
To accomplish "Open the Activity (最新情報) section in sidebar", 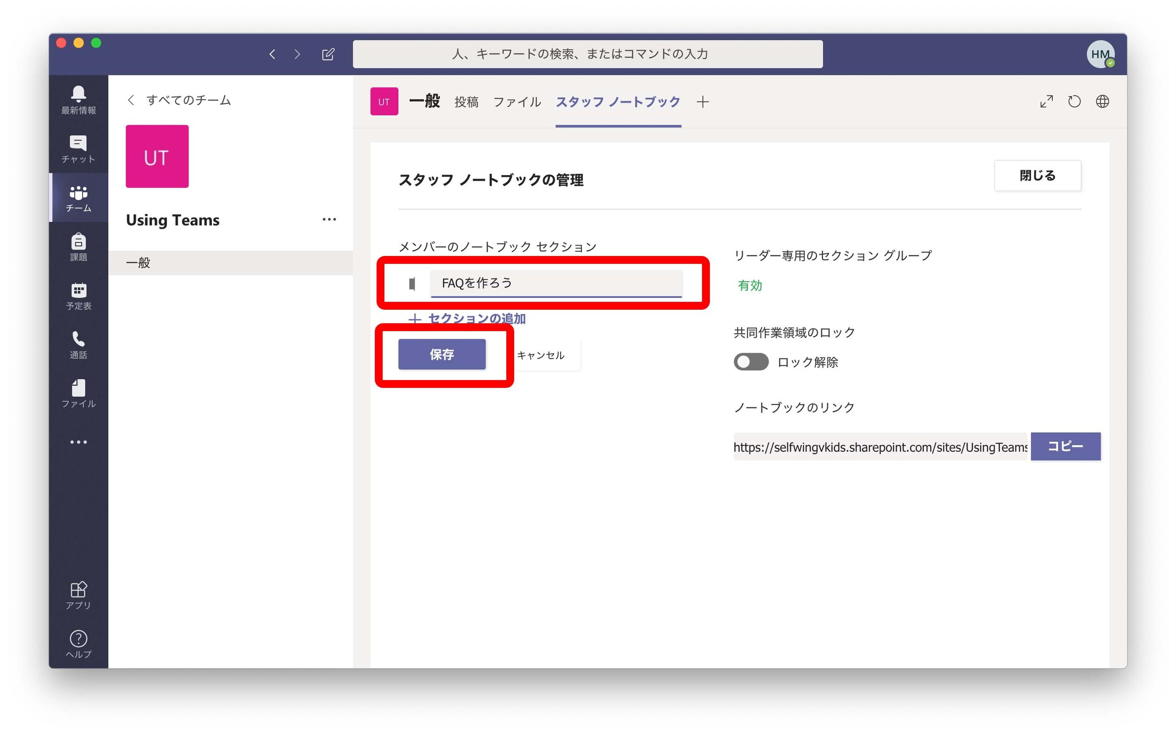I will (x=78, y=99).
